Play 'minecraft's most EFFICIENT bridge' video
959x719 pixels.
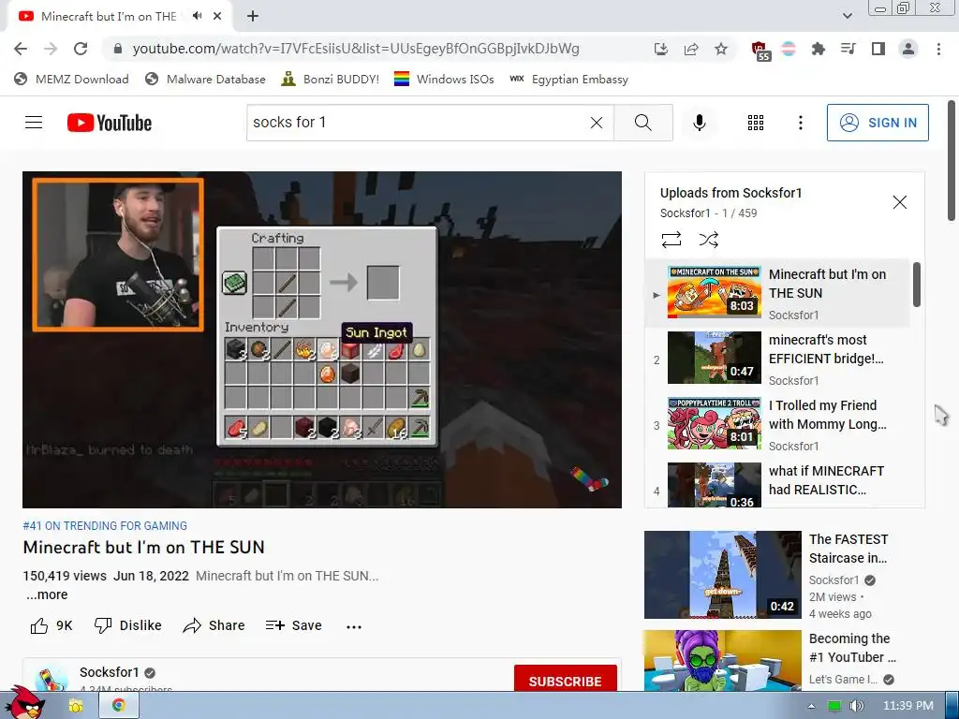click(777, 359)
